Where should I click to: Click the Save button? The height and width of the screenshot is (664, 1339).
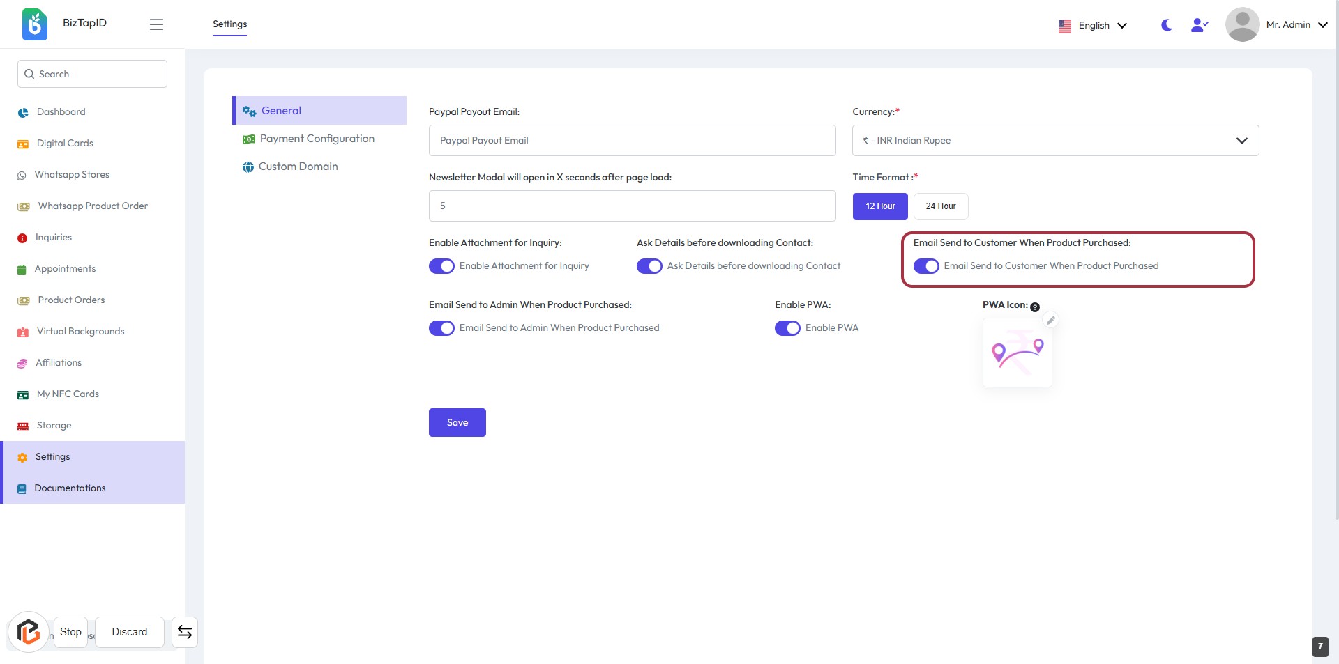pos(457,423)
